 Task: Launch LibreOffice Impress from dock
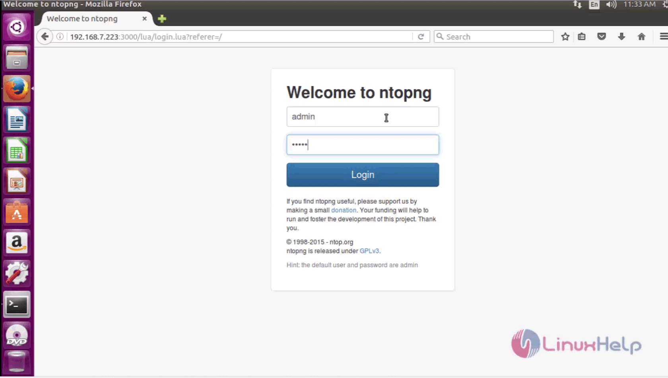coord(17,181)
